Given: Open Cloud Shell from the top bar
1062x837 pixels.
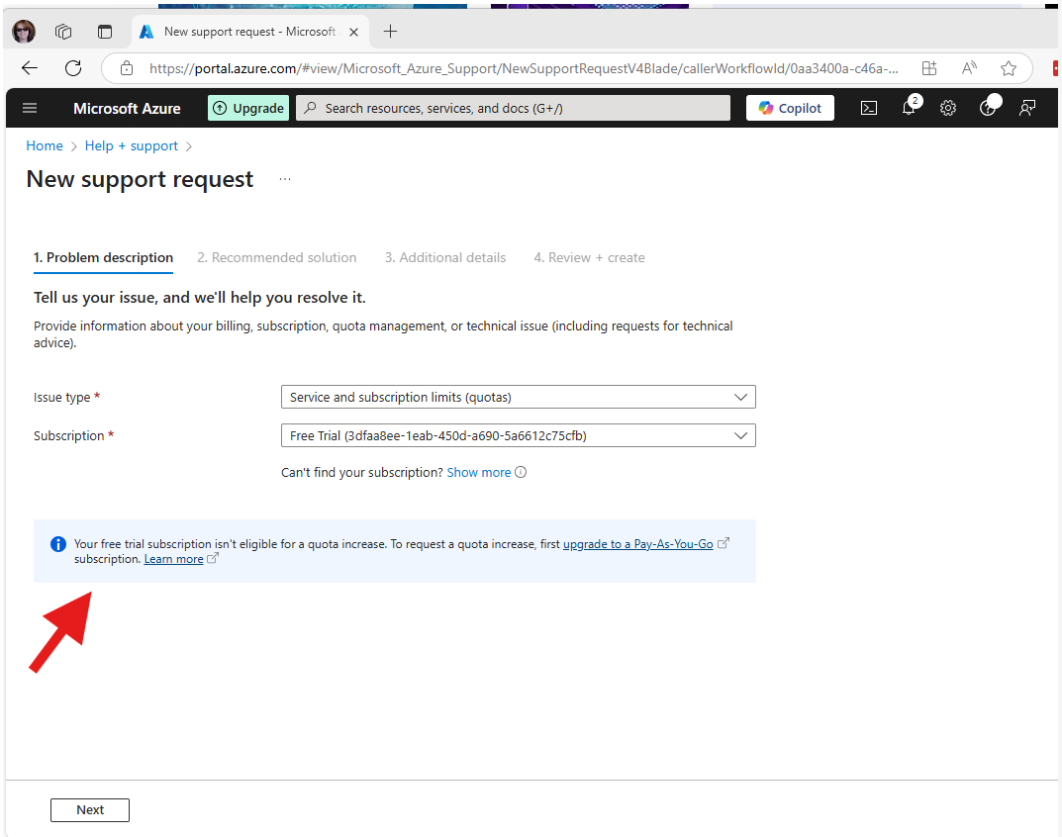Looking at the screenshot, I should [x=869, y=109].
